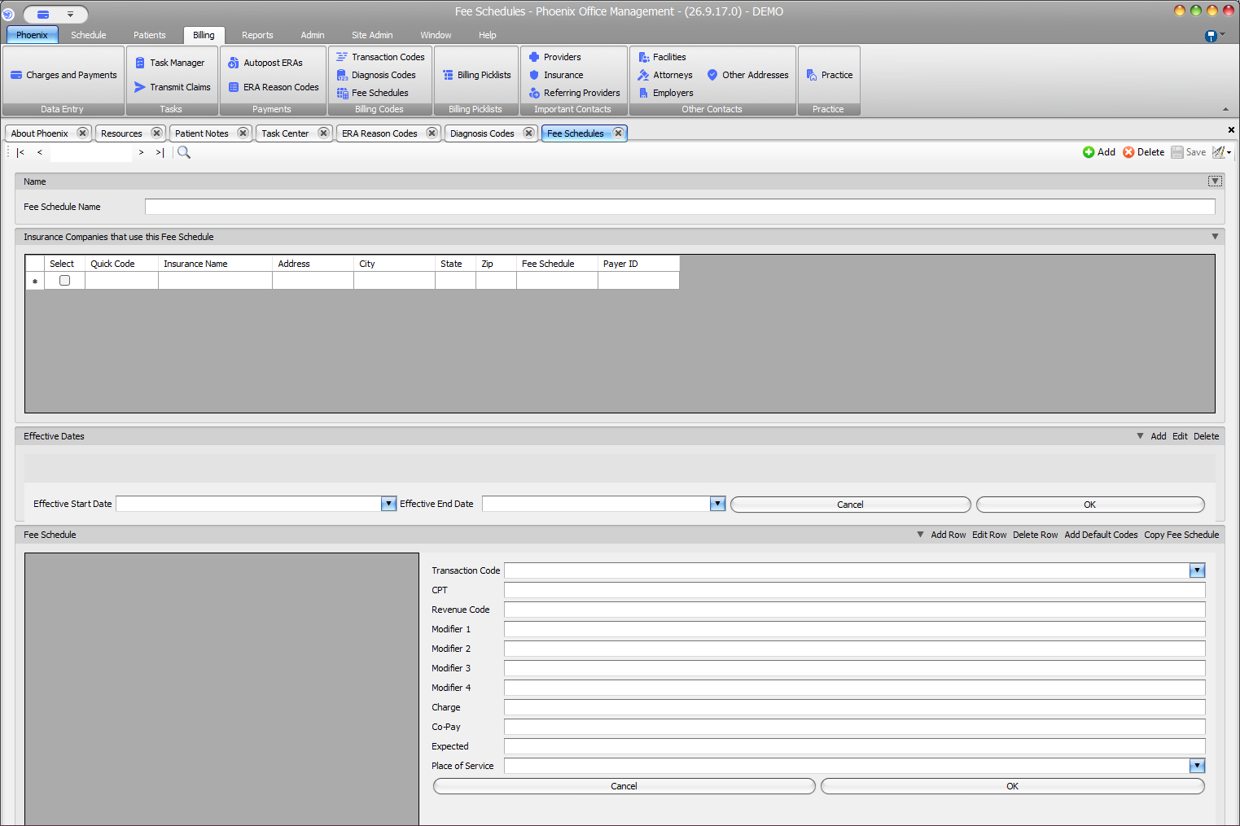Add a new fee schedule record
This screenshot has width=1240, height=826.
coord(1099,152)
